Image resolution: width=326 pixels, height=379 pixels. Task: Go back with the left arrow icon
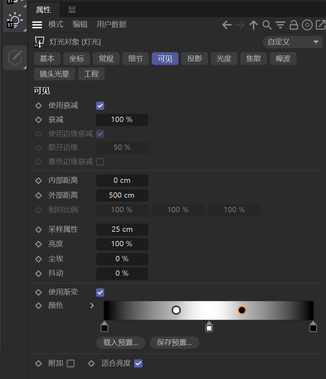[x=227, y=25]
